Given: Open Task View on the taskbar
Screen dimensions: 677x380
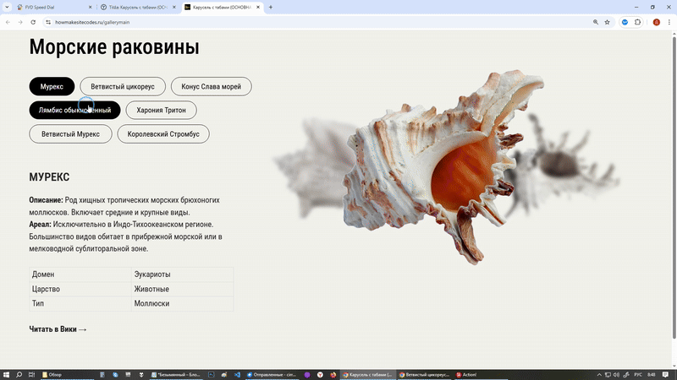Looking at the screenshot, I should (31, 375).
